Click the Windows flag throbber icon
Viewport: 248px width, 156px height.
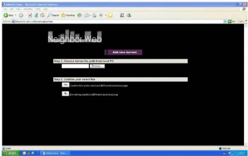tap(244, 9)
